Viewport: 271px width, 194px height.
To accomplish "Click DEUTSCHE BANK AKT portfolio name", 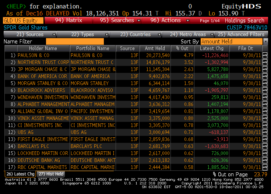I will tap(93, 160).
